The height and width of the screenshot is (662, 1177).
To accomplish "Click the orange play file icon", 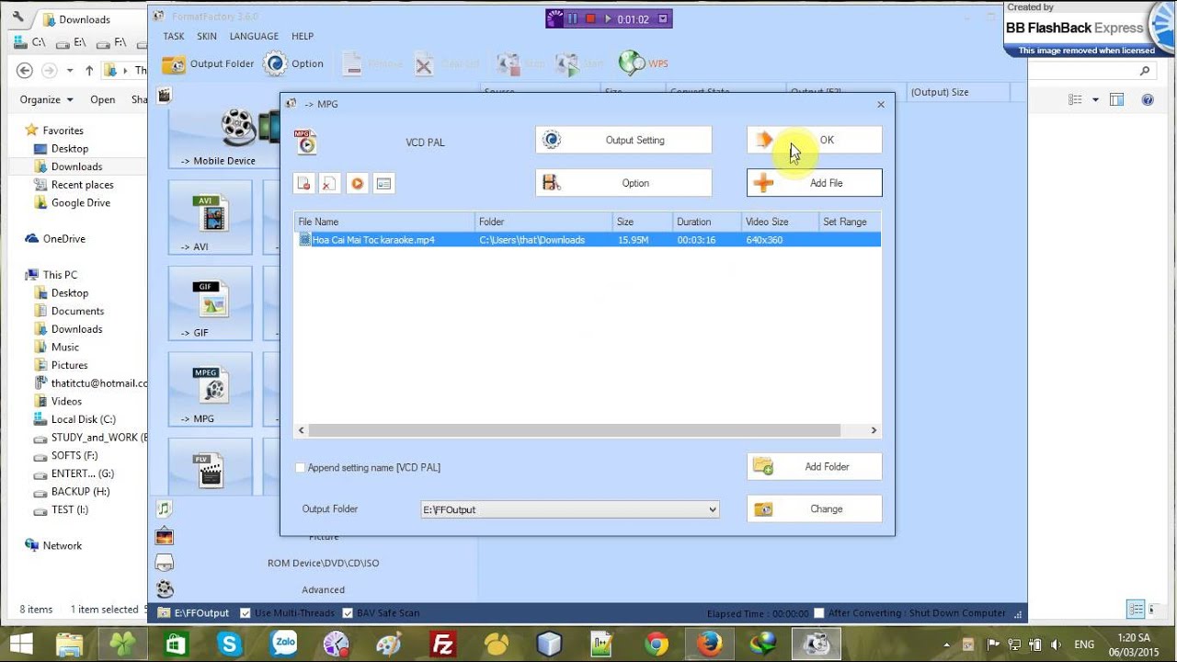I will click(357, 184).
